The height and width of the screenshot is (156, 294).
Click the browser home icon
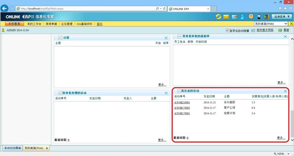pos(280,8)
